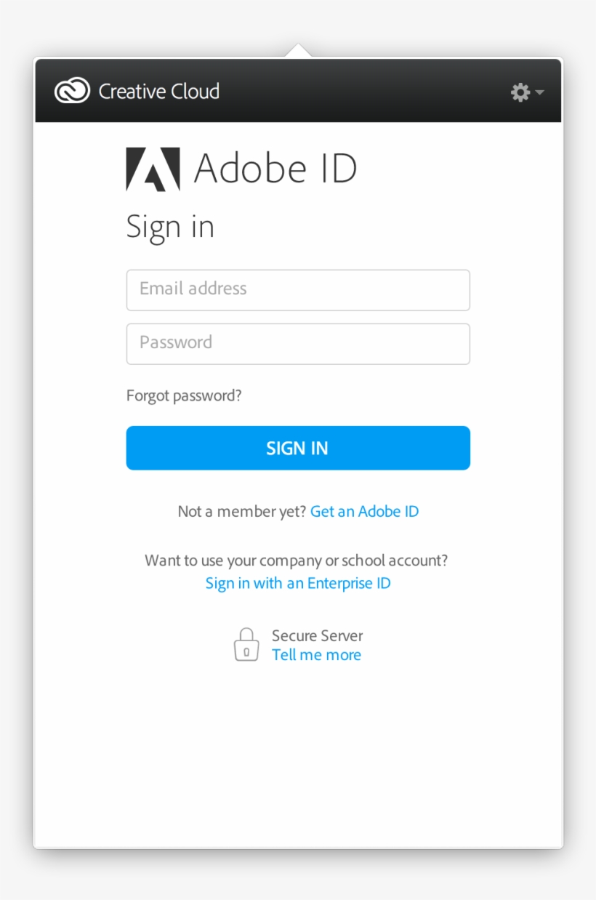Click the popup notch arrow at top

tap(298, 51)
